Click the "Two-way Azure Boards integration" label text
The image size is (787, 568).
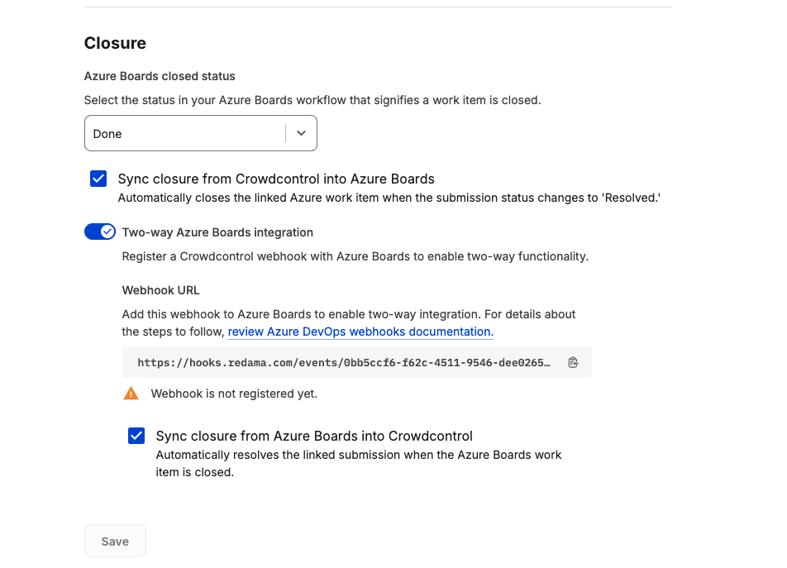[217, 232]
